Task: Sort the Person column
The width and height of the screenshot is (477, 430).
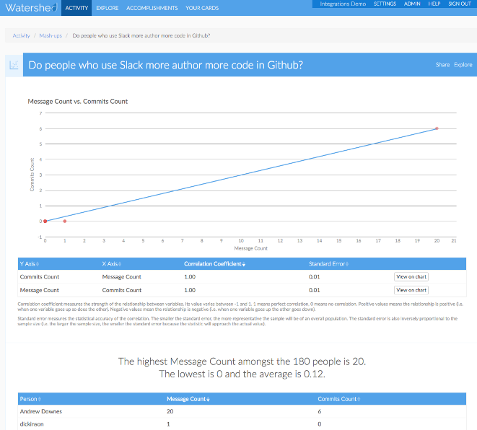Action: coord(30,399)
